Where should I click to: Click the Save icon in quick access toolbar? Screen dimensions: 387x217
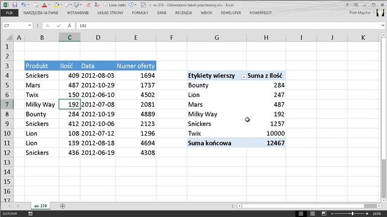15,5
